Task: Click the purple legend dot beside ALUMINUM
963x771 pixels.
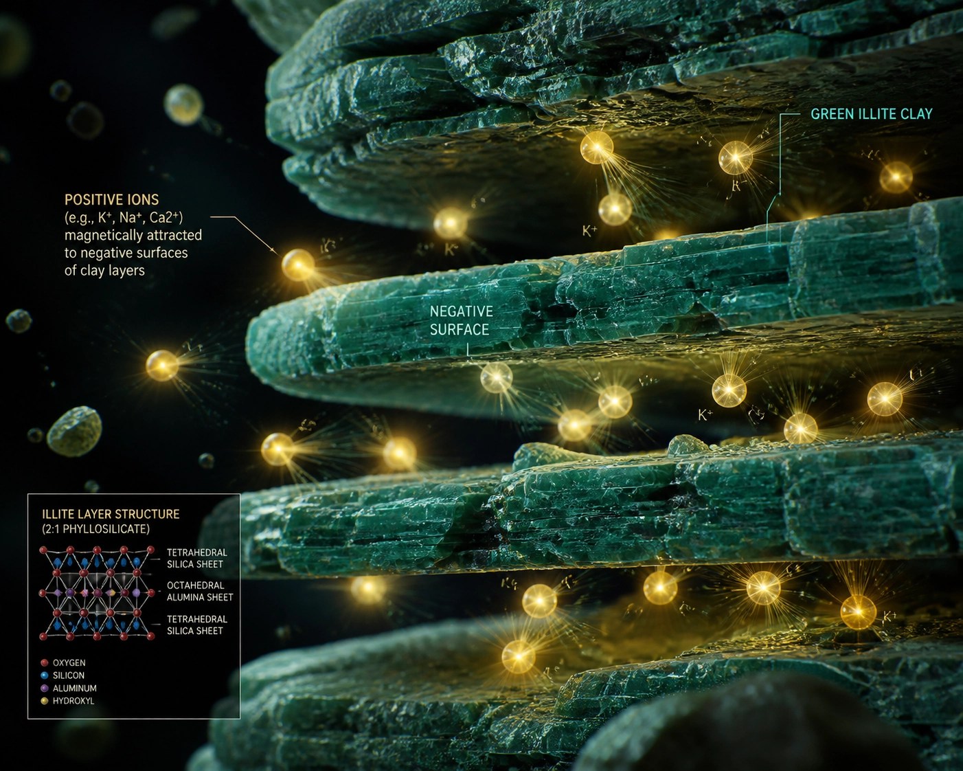Action: pos(45,688)
